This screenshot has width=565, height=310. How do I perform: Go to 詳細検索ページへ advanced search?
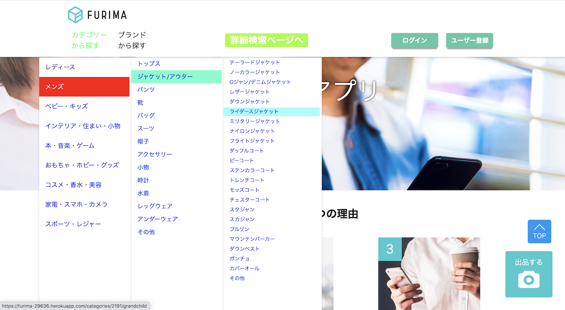(x=266, y=40)
